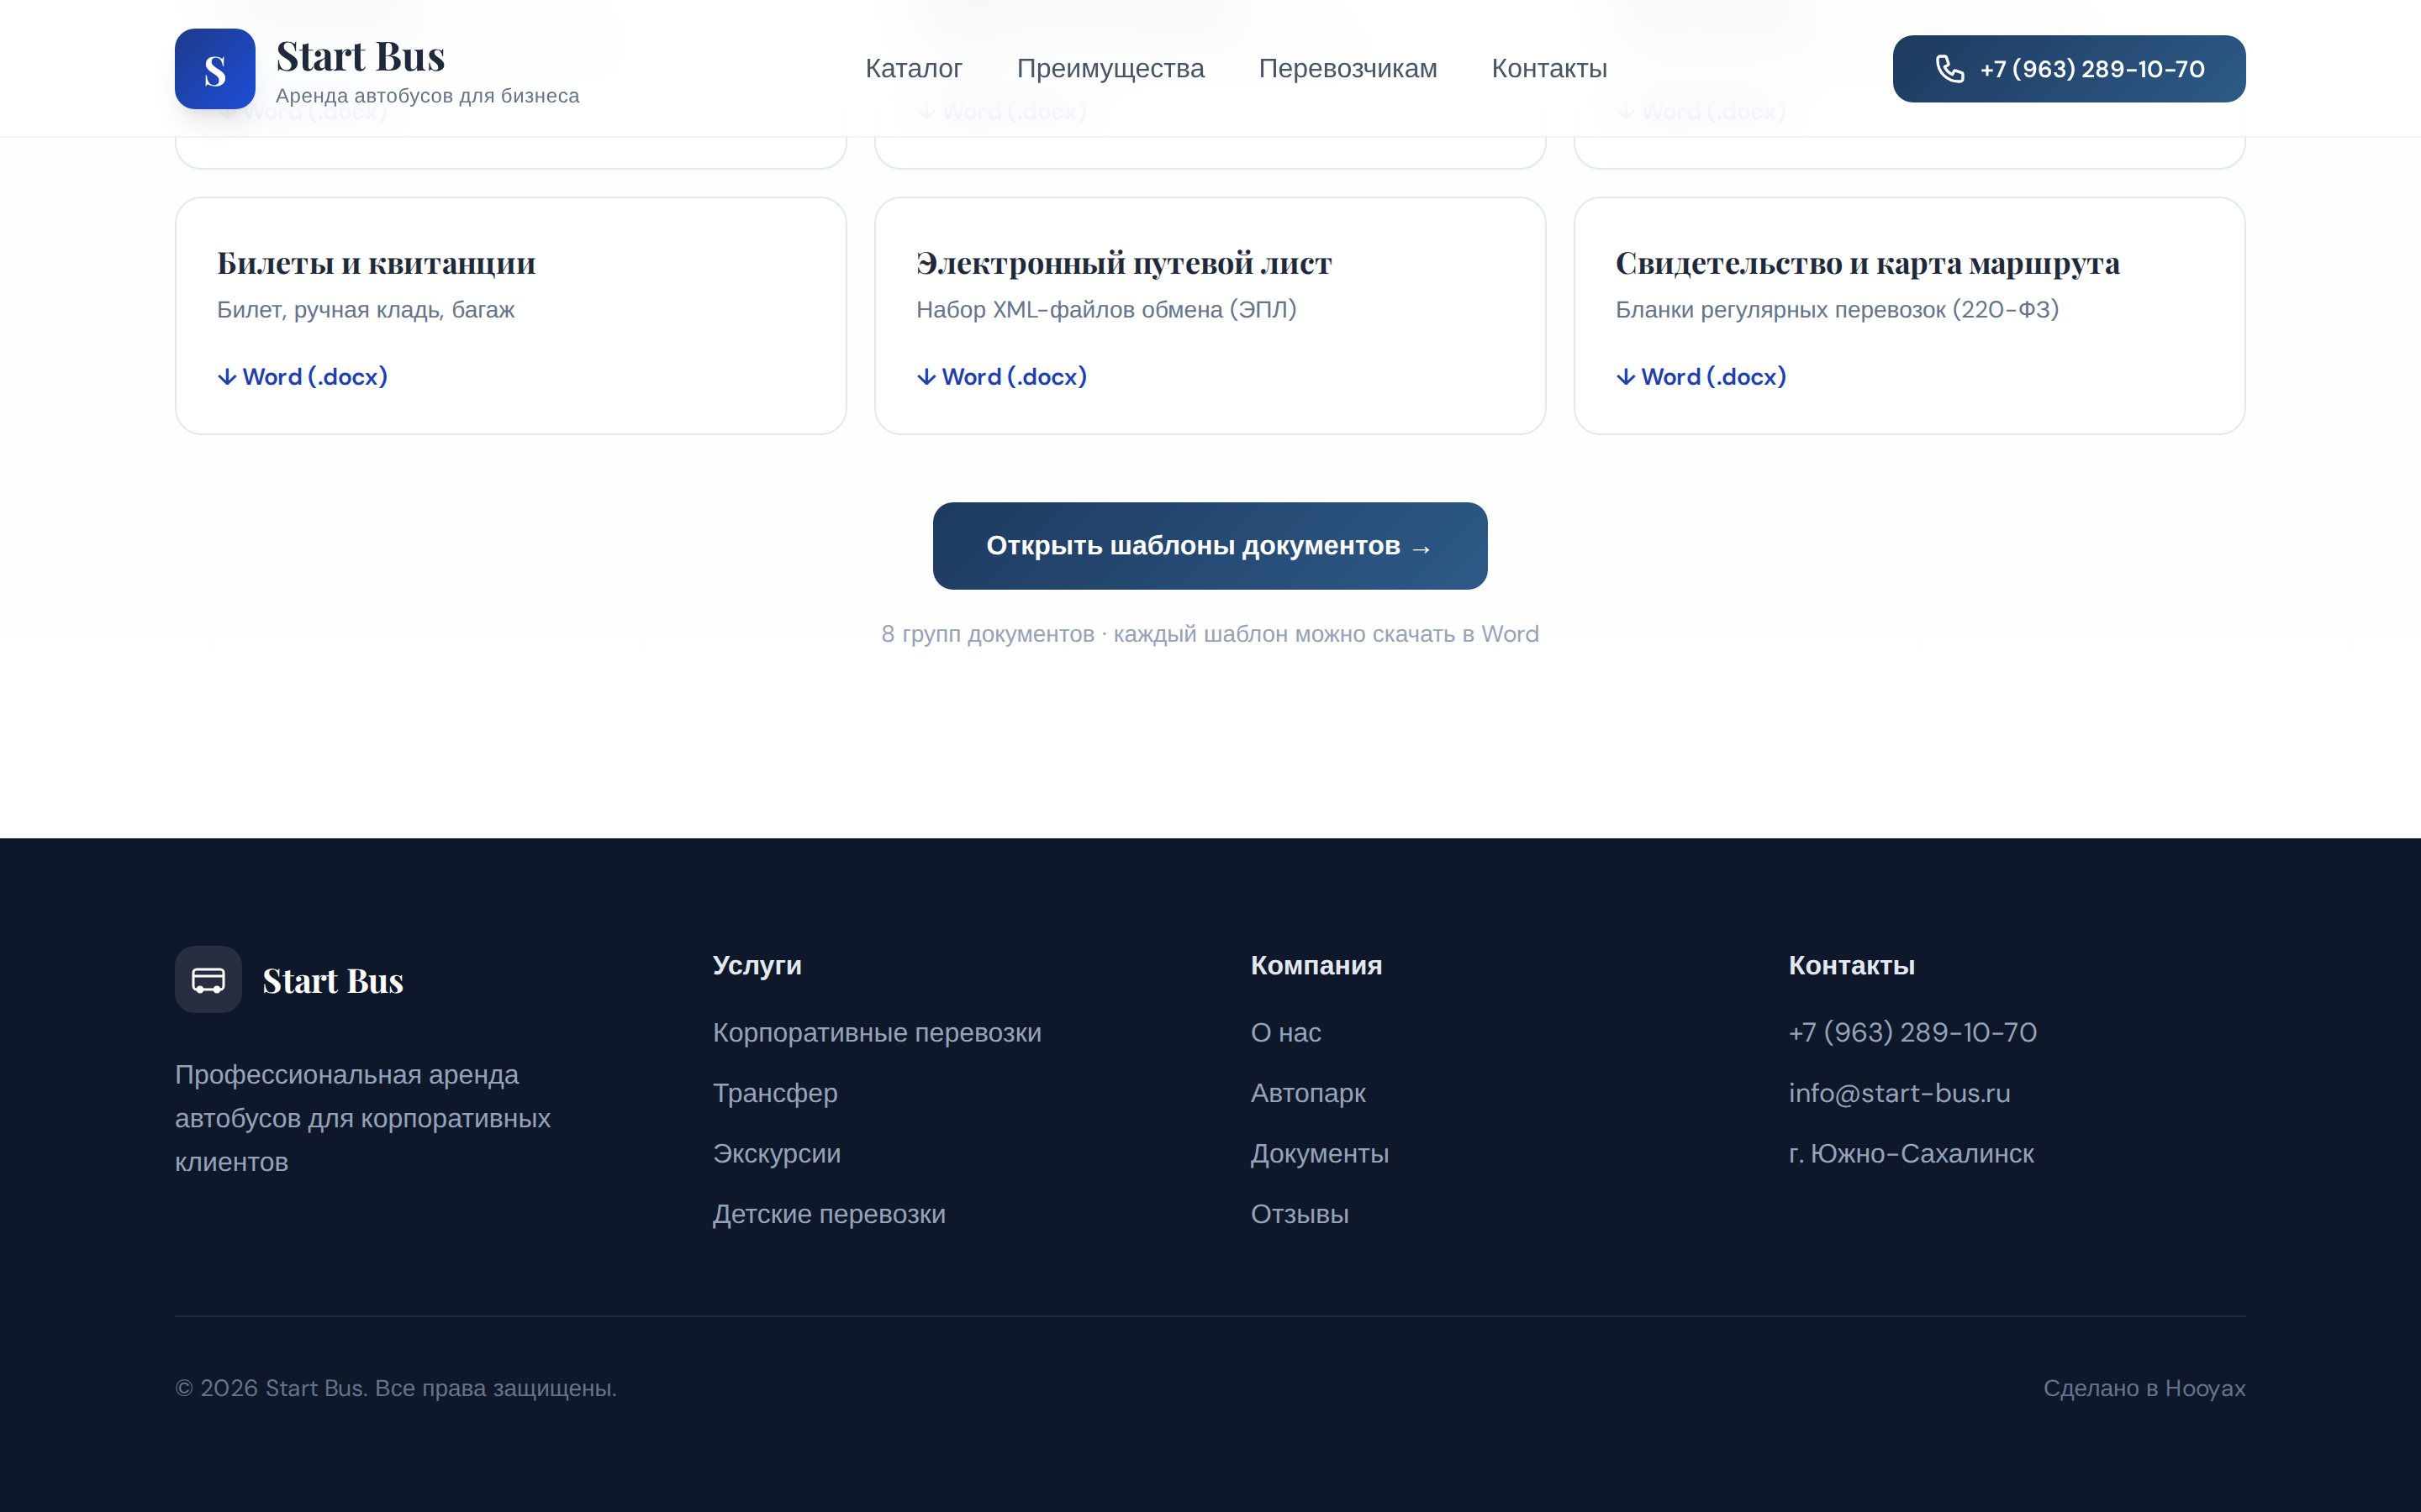The width and height of the screenshot is (2421, 1512).
Task: Click download arrow icon in Билеты и квитанции card
Action: point(227,377)
